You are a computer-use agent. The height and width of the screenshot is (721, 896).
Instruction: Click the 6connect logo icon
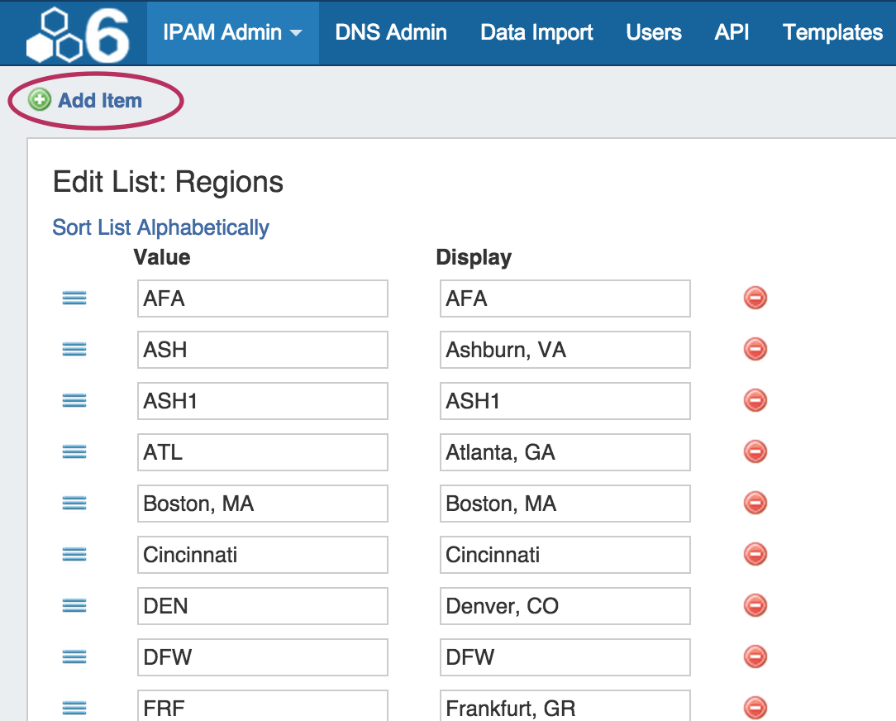click(x=78, y=33)
